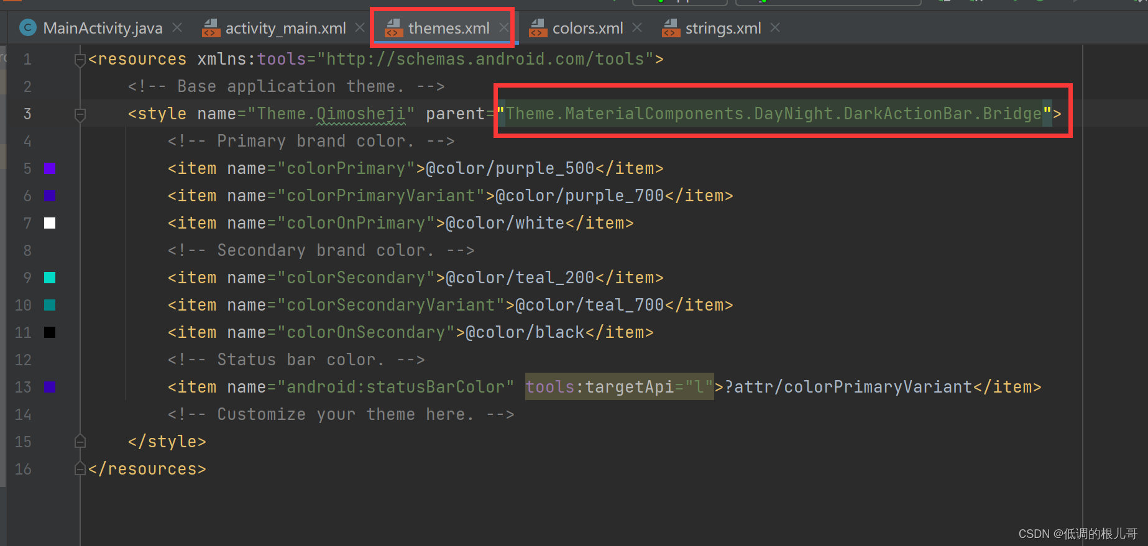Close the strings.xml tab
The width and height of the screenshot is (1148, 546).
775,27
